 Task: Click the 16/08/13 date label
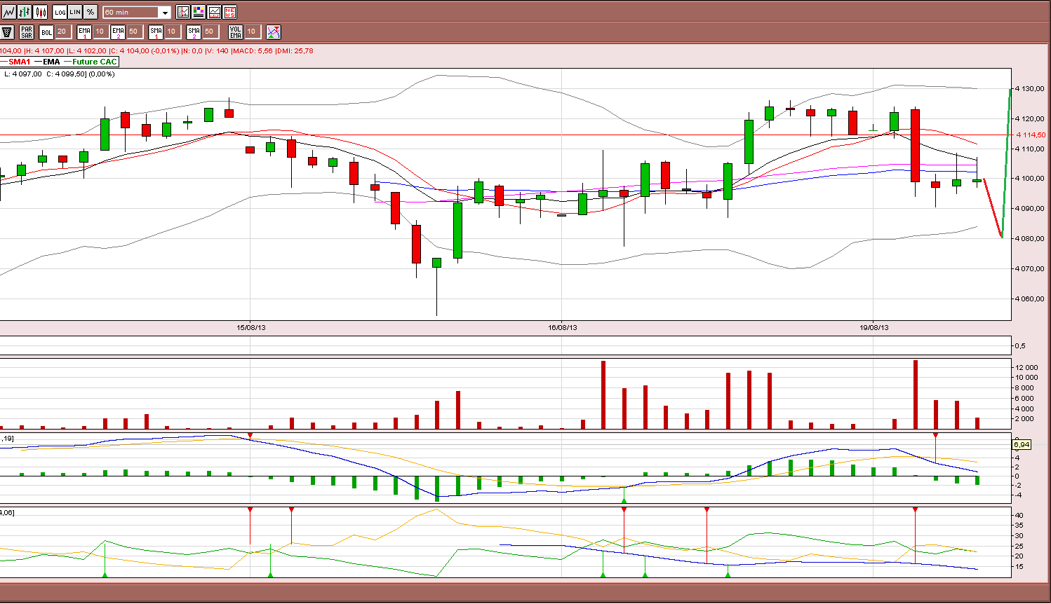coord(563,327)
